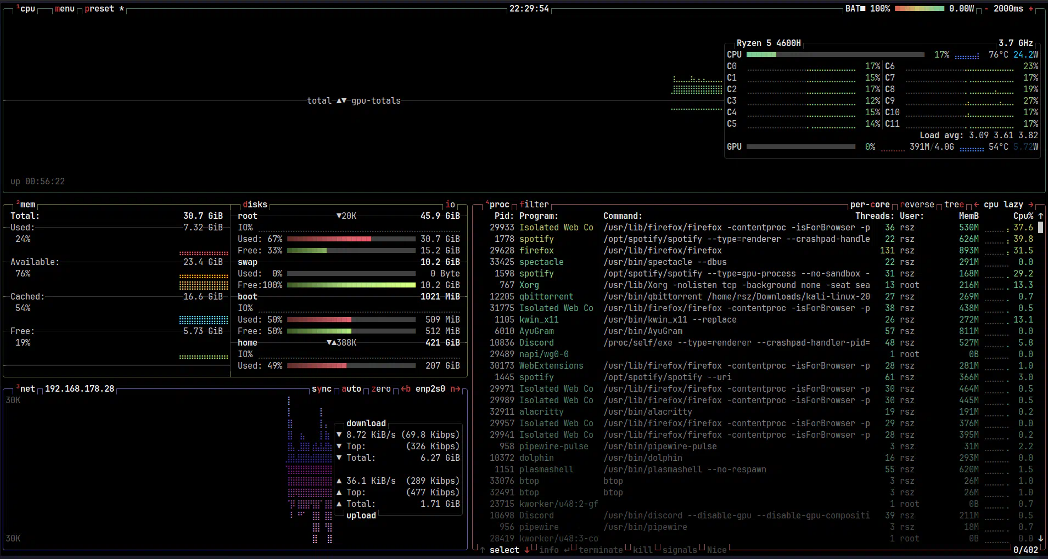Viewport: 1048px width, 559px height.
Task: Click the kill button
Action: (x=642, y=550)
